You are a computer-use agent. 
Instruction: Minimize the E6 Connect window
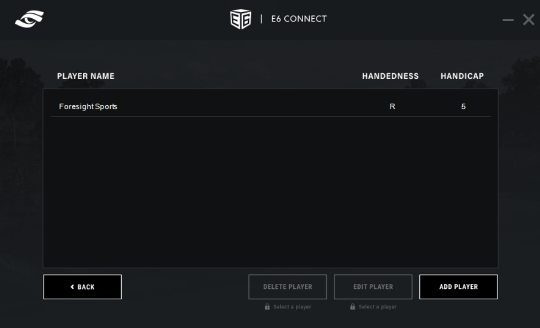[508, 20]
